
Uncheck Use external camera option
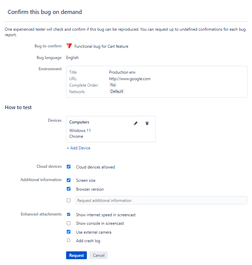(x=68, y=232)
